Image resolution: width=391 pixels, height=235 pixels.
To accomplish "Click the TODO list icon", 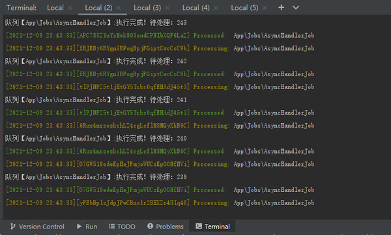I will (x=111, y=227).
